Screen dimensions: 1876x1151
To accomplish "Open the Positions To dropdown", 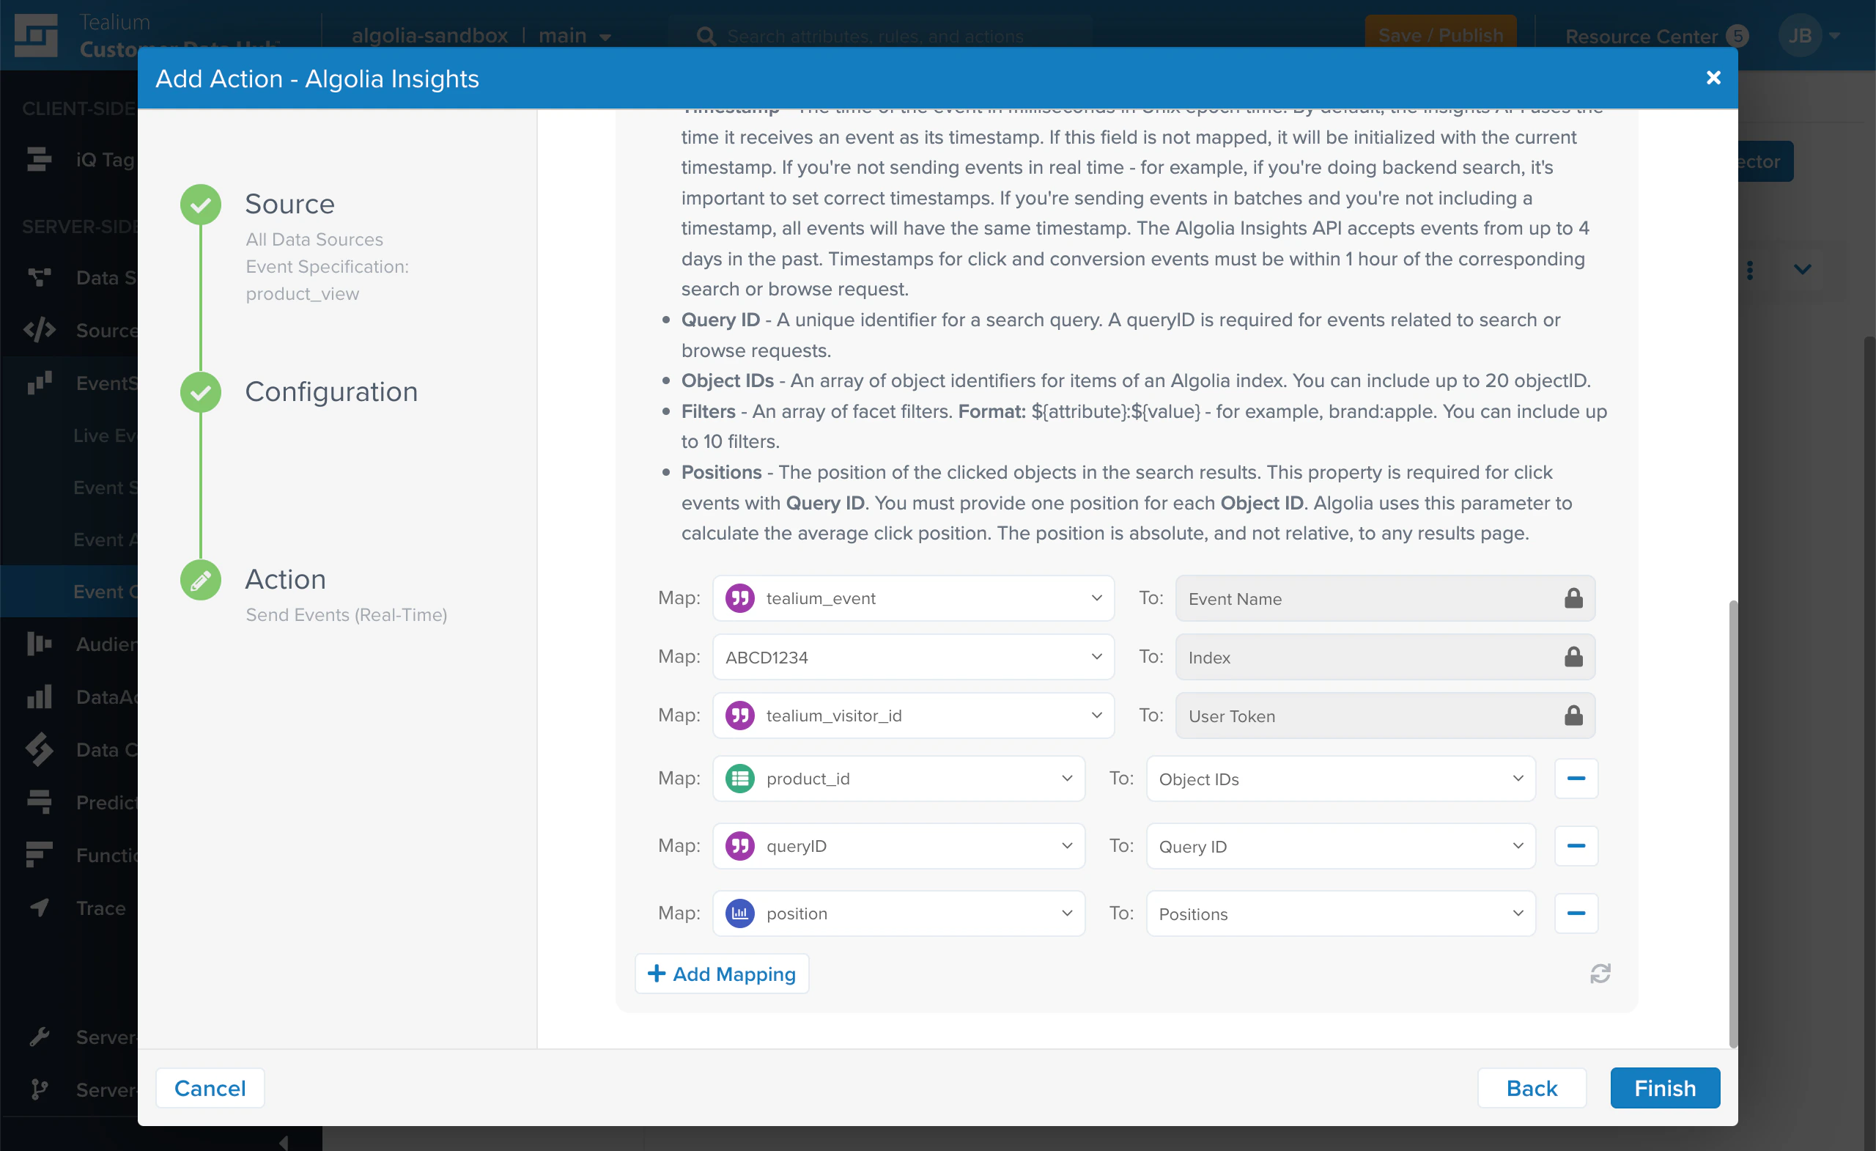I will 1341,913.
